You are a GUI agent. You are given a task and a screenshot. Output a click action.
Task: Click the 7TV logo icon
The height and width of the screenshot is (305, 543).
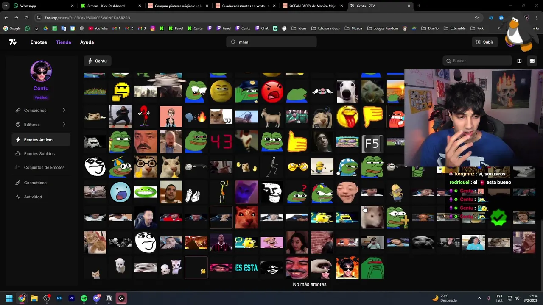(x=13, y=42)
